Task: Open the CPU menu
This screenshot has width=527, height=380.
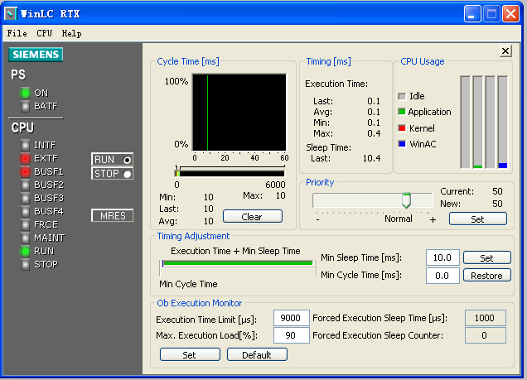Action: coord(45,33)
